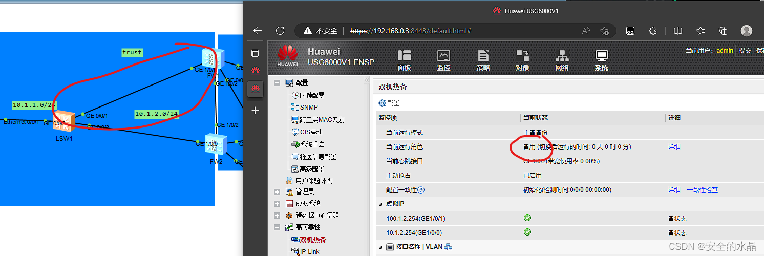Click the trust label in topology

tap(132, 52)
